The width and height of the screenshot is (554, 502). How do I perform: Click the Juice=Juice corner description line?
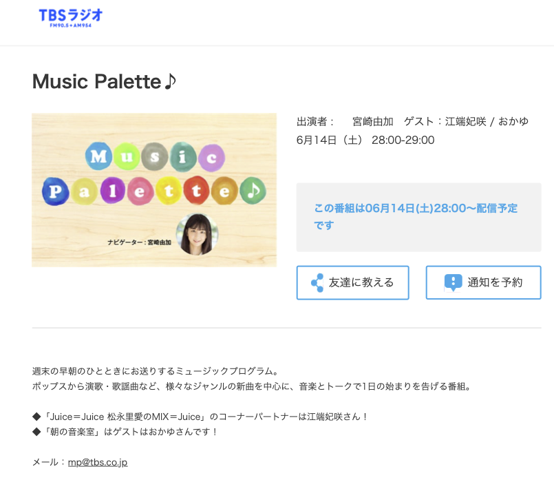pyautogui.click(x=200, y=417)
